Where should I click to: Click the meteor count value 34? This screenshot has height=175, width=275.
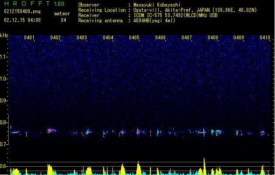pos(63,20)
